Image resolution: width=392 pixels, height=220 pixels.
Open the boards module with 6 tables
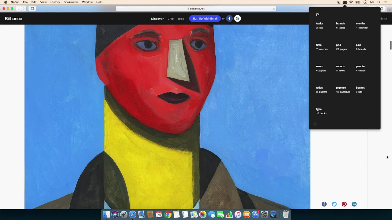pos(341,25)
